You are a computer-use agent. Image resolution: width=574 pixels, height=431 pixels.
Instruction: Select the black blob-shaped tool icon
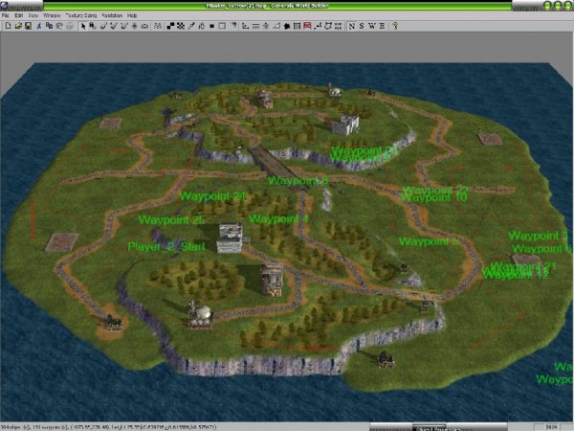point(287,26)
